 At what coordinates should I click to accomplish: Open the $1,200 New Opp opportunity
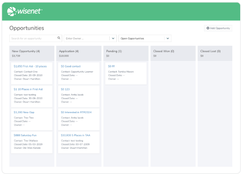pos(24,112)
